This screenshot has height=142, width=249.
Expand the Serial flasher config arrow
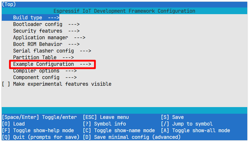tap(85, 51)
